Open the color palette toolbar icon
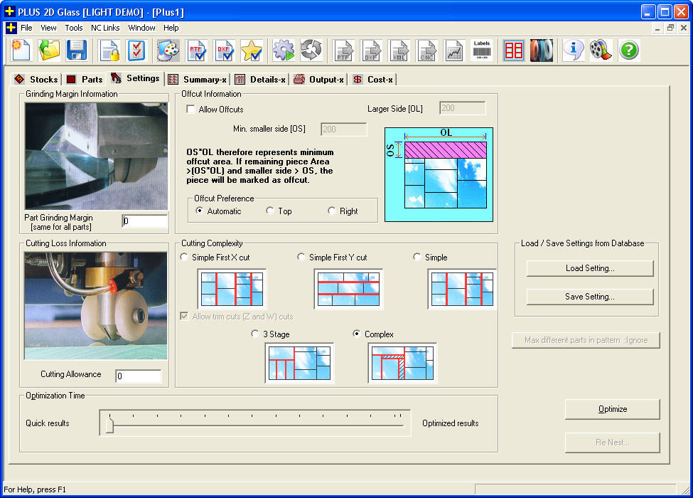The image size is (693, 498). click(168, 50)
